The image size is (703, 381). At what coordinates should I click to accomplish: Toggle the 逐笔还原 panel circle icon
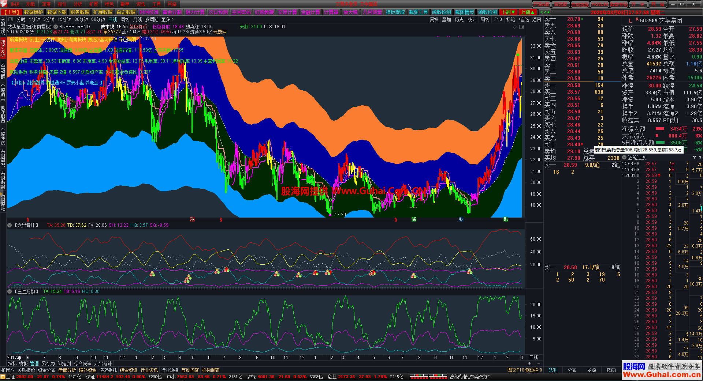click(x=625, y=158)
